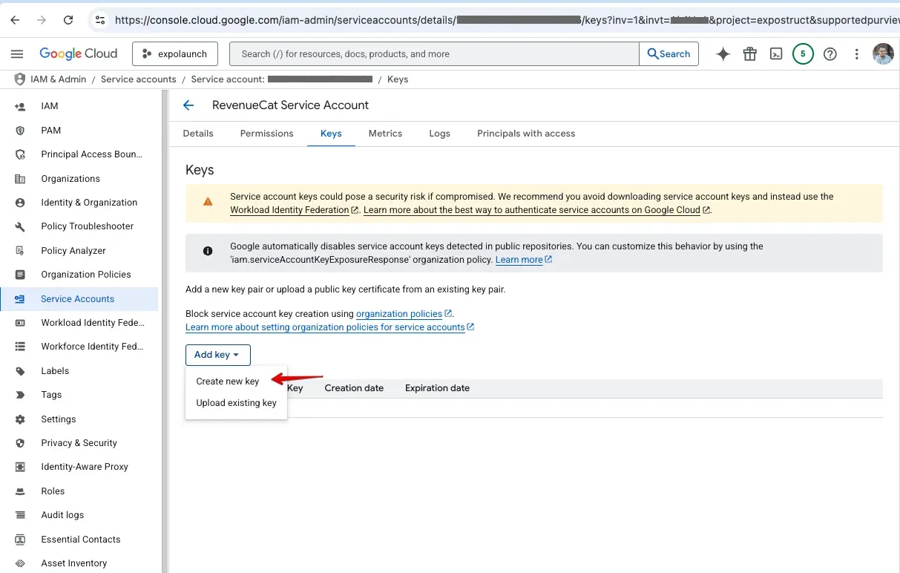This screenshot has width=900, height=573.
Task: Click the back arrow beside RevenueCat Service Account
Action: click(188, 105)
